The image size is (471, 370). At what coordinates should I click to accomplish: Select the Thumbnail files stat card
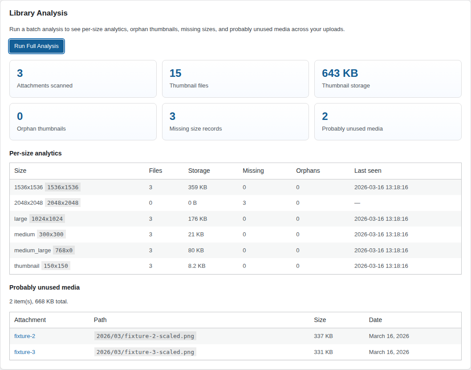(x=235, y=79)
